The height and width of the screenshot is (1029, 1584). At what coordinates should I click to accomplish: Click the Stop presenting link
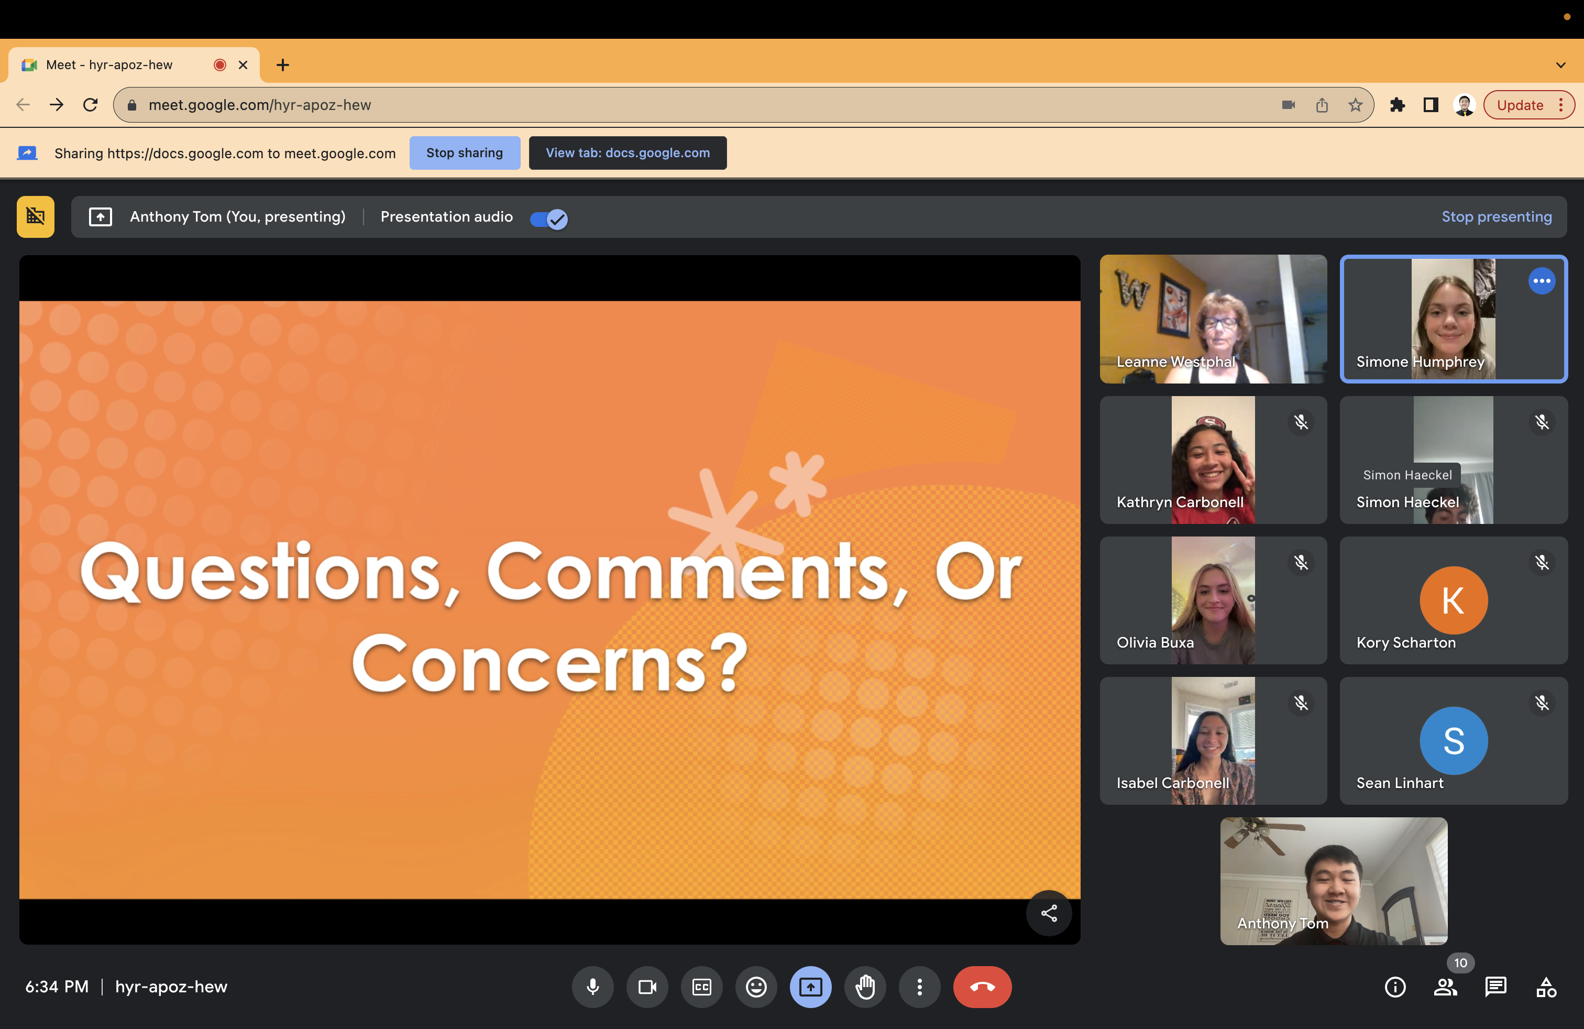coord(1496,216)
